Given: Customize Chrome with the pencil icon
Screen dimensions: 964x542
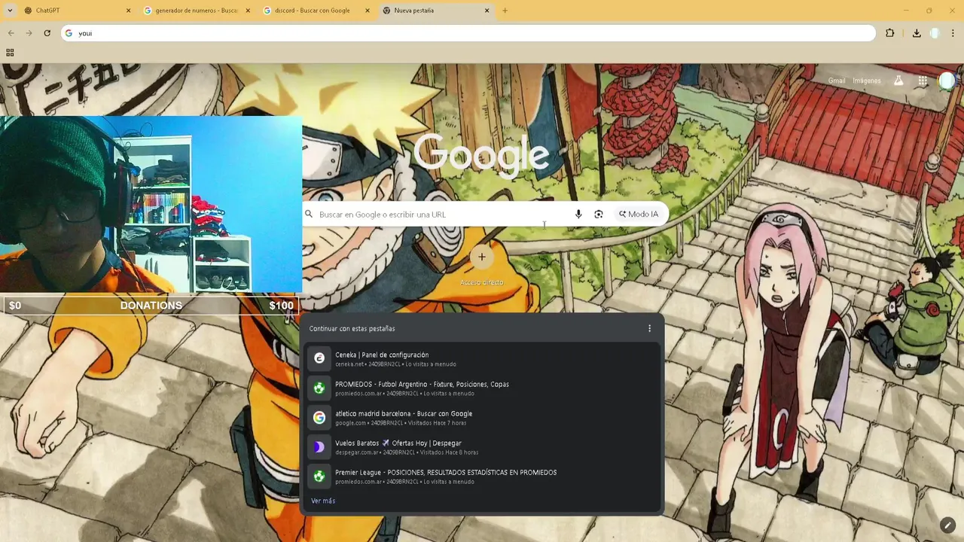Looking at the screenshot, I should point(947,525).
